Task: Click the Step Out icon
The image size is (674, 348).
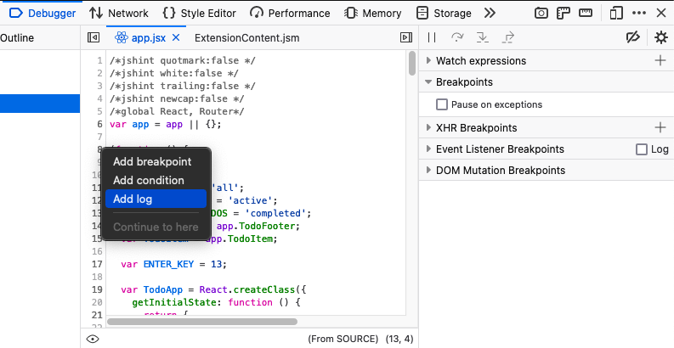Action: coord(508,37)
